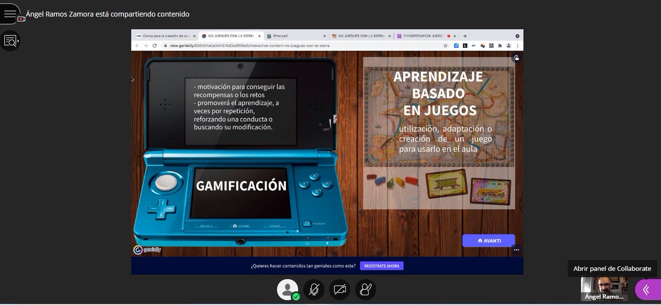Click the APRENDIZAJE BASADO EN JUEGOS heading
The height and width of the screenshot is (305, 661).
[438, 94]
